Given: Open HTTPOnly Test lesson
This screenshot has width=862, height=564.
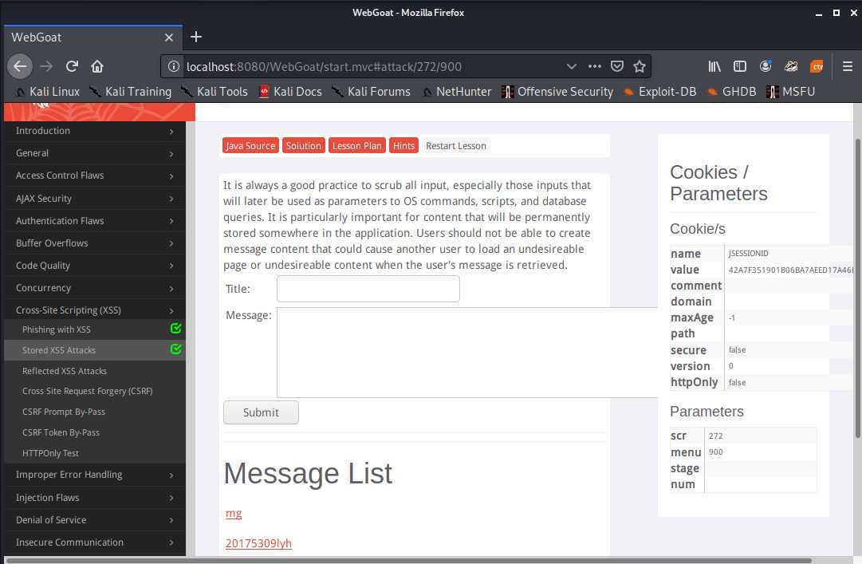Looking at the screenshot, I should (x=50, y=453).
